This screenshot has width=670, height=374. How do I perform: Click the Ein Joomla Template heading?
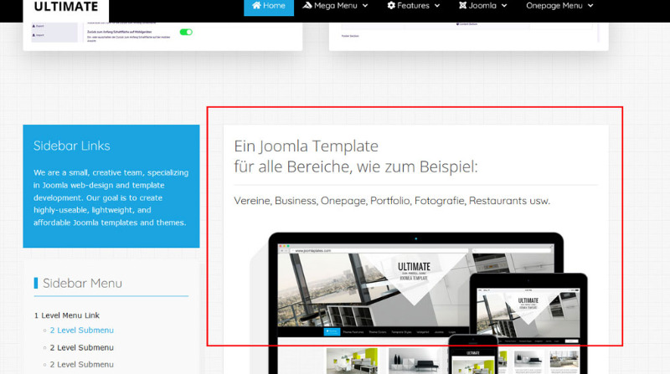click(x=355, y=156)
